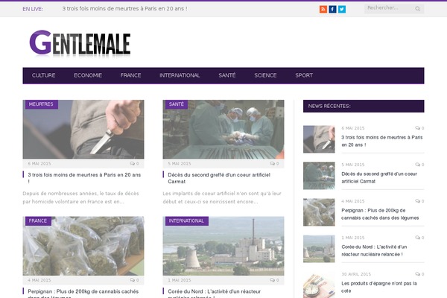Open the Economie menu item
This screenshot has width=447, height=298.
88,75
